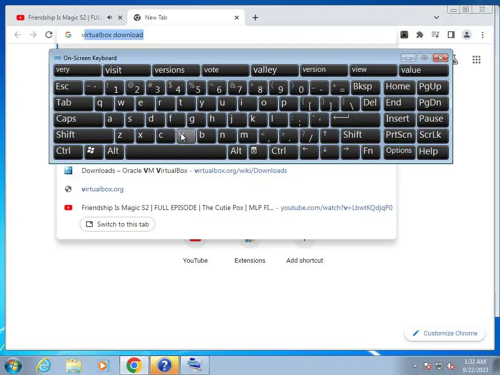Toggle Chrome side panel
This screenshot has width=500, height=375.
[x=451, y=35]
